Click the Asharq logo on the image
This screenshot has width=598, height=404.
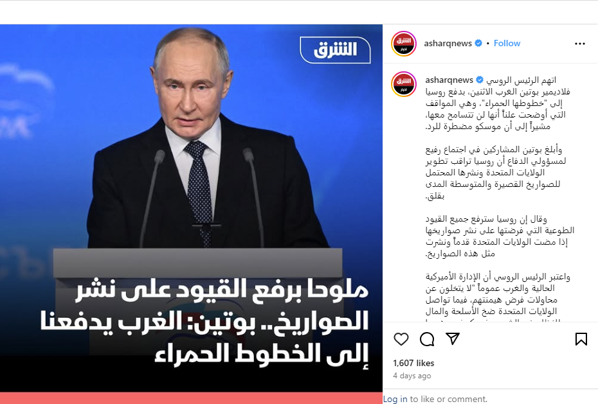[335, 49]
